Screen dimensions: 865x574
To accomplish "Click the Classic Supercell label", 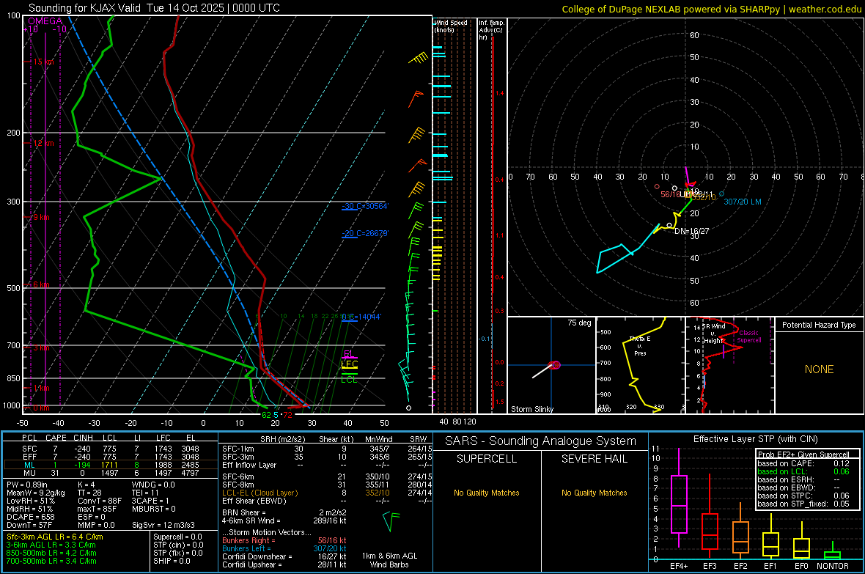I will (x=749, y=336).
